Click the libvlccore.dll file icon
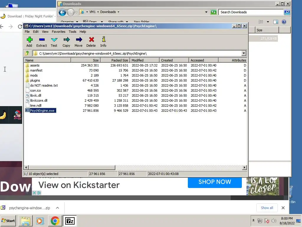Screen dimensions: 302x227 point(27,100)
